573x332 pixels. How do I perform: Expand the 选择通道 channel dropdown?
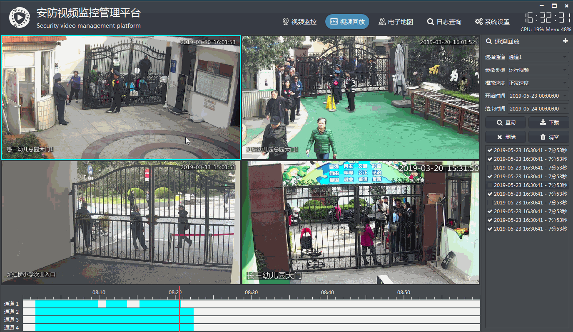coord(538,57)
